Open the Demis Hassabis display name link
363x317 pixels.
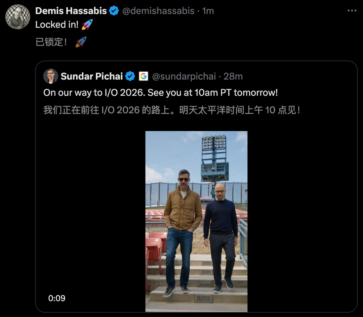71,11
